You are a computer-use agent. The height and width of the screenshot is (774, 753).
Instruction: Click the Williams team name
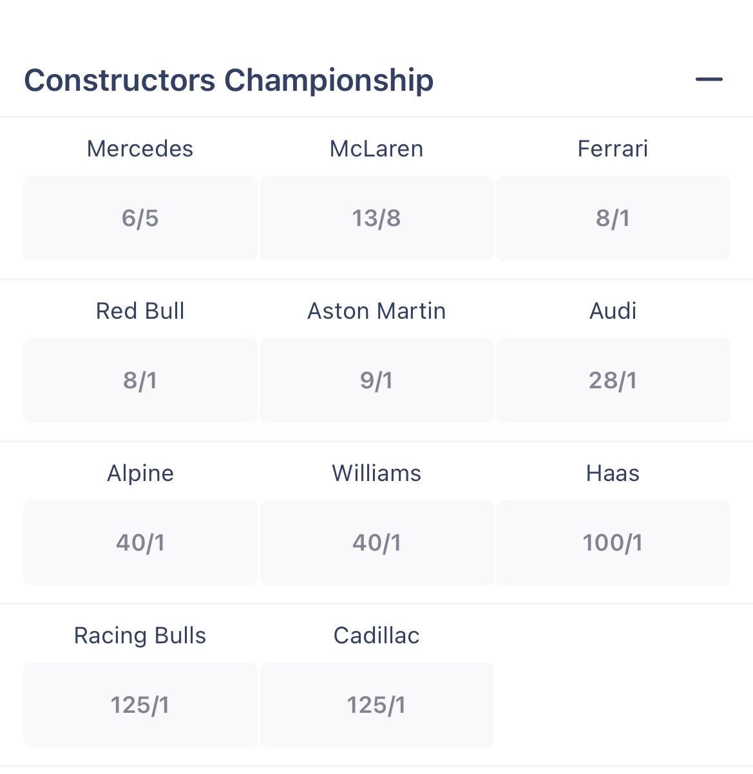pyautogui.click(x=376, y=473)
